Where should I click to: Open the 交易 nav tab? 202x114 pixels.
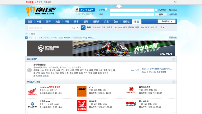coord(106,22)
